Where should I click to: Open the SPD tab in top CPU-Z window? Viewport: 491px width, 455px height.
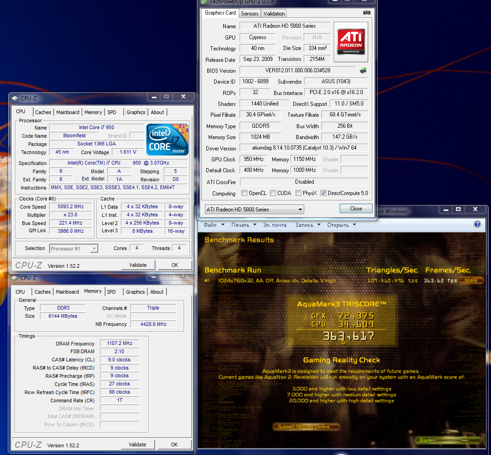click(x=111, y=112)
